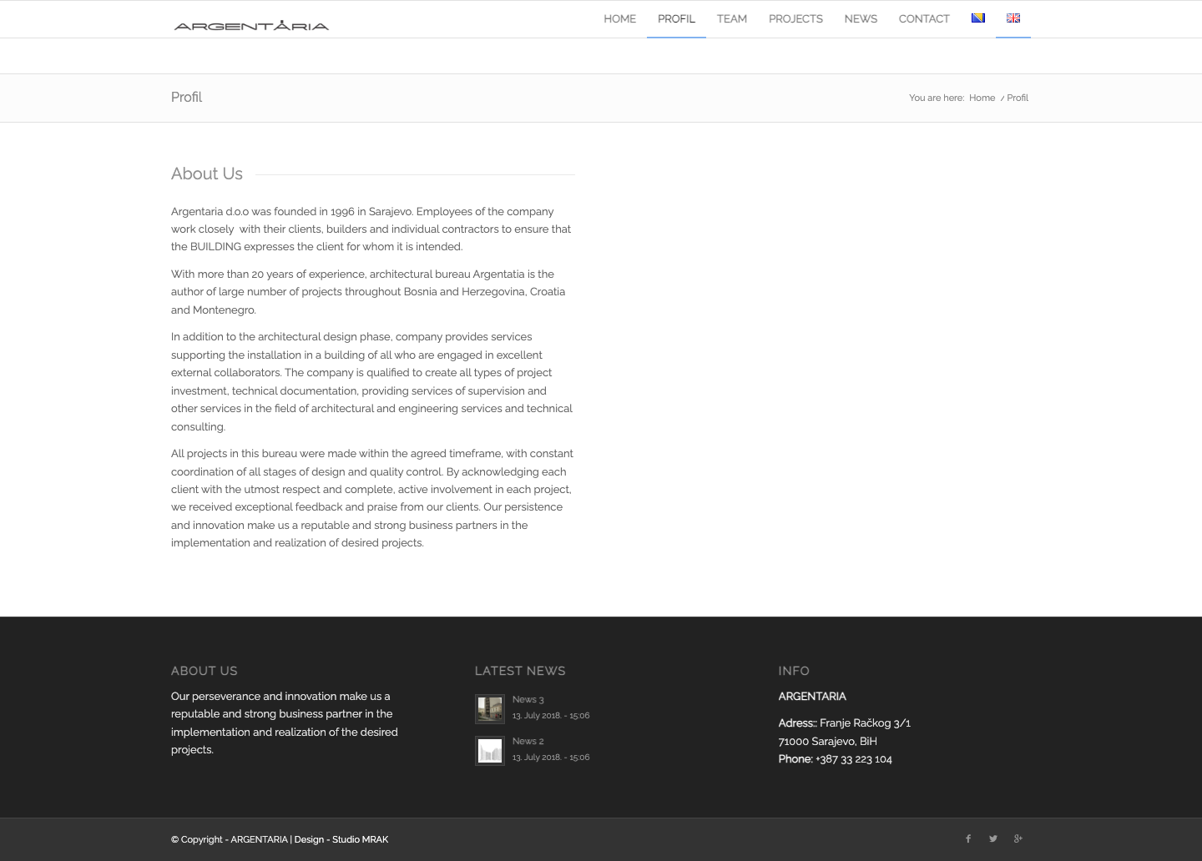Open the News 2 article link

(528, 741)
